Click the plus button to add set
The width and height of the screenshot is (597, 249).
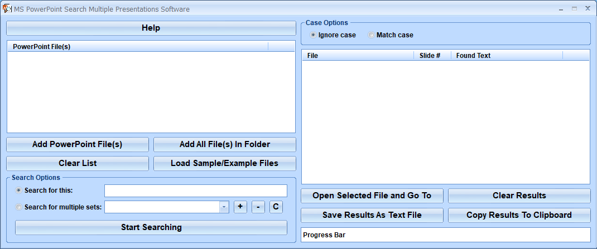(240, 207)
